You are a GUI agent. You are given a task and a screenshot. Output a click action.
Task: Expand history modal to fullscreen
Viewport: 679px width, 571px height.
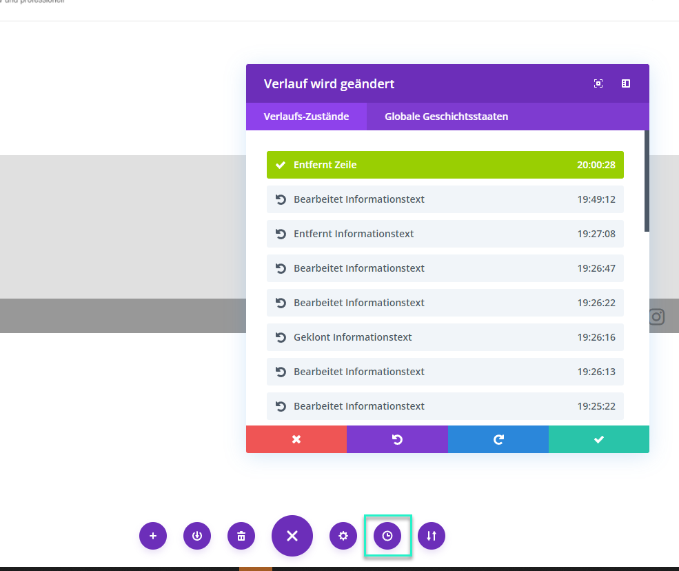point(598,83)
